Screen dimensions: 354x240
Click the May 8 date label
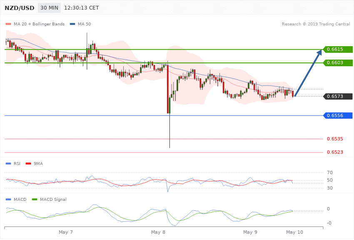158,232
